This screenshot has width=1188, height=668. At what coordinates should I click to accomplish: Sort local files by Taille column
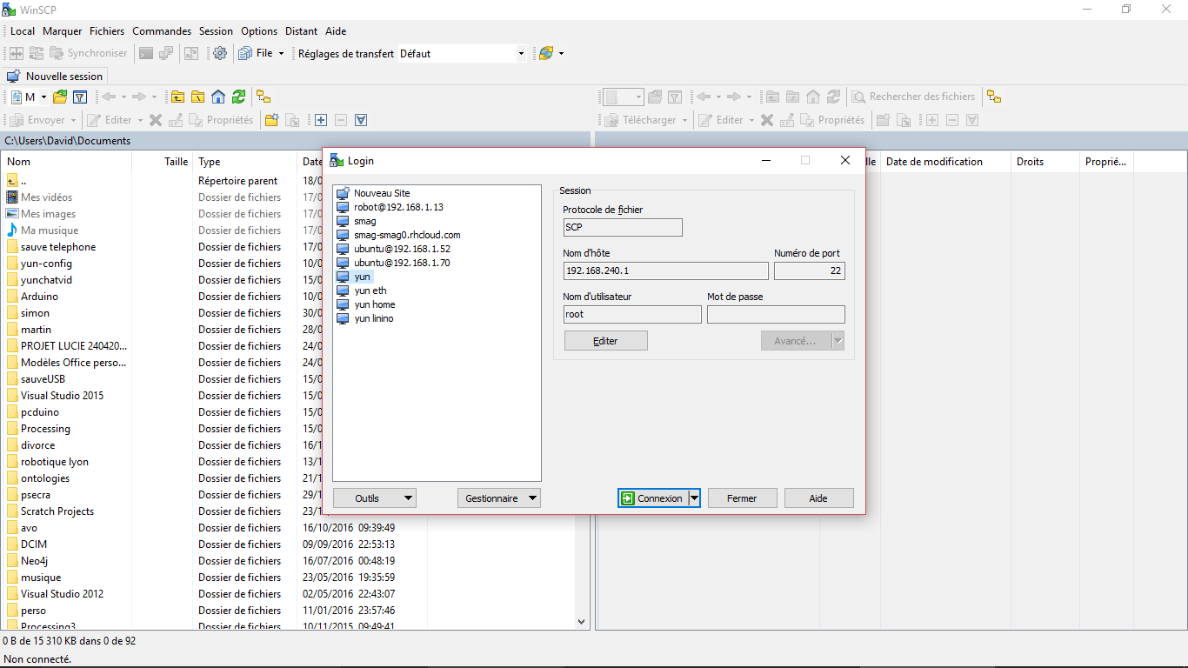(x=162, y=162)
